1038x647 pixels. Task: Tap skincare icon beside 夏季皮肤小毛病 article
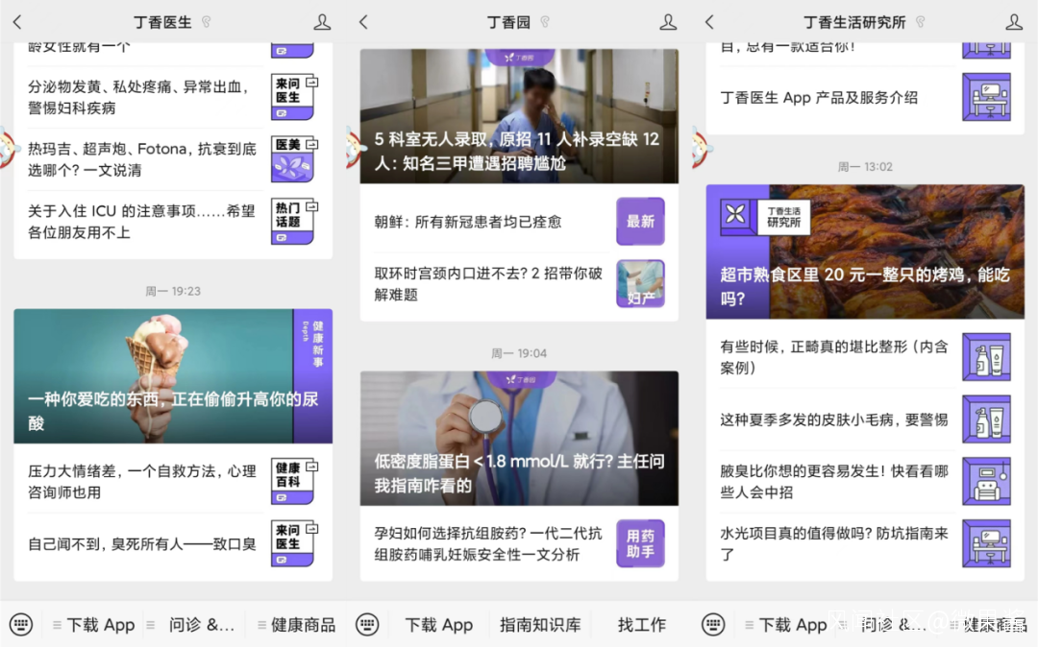coord(986,419)
